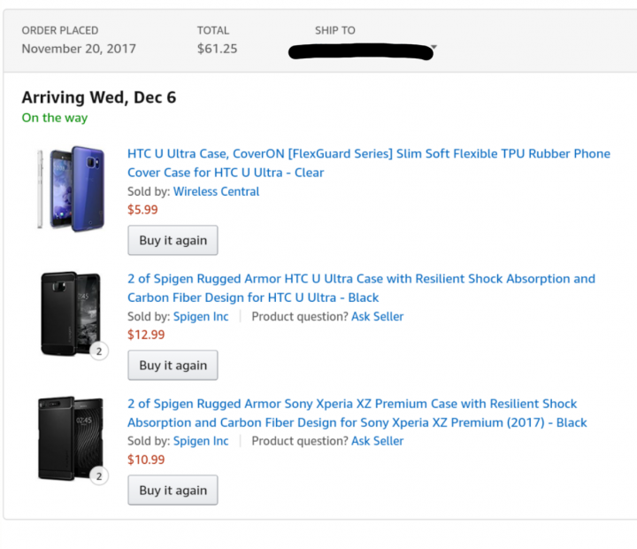Click quantity badge on Sony Xperia case image
The height and width of the screenshot is (549, 637).
coord(99,476)
